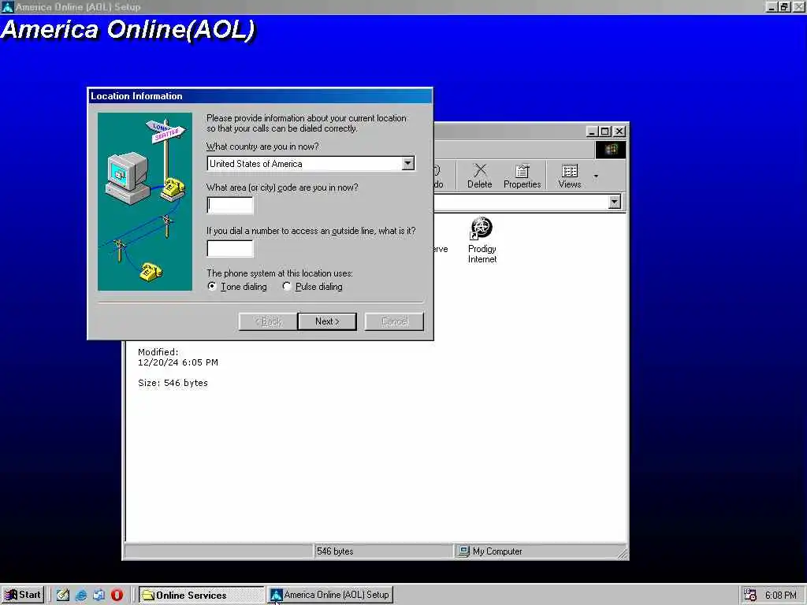
Task: Click the task scheduler icon in the system tray
Action: 750,596
